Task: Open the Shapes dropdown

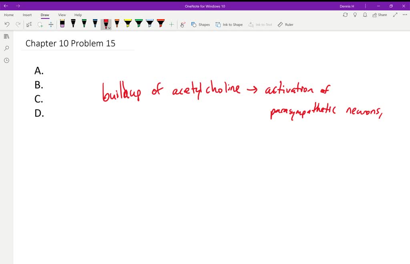Action: [200, 24]
